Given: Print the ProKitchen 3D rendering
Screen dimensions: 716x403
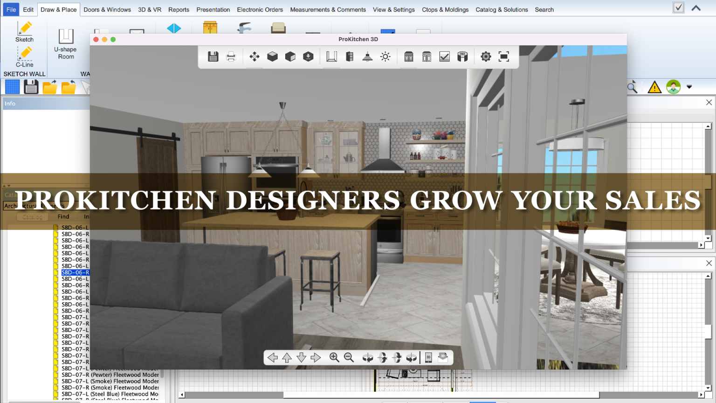Looking at the screenshot, I should (x=231, y=56).
